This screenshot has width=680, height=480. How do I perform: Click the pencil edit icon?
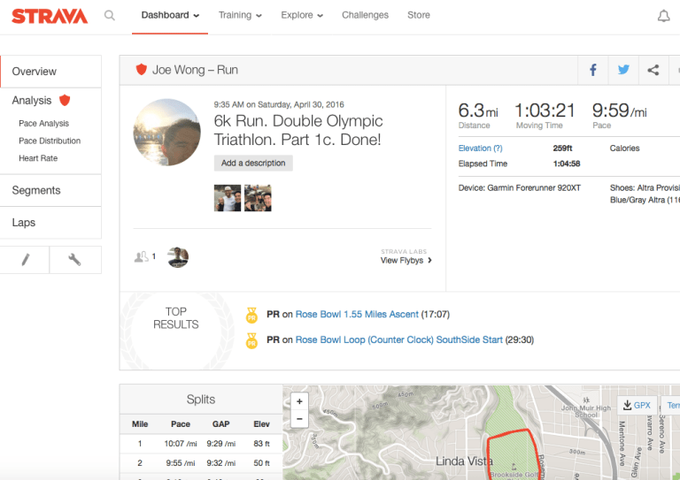click(x=25, y=260)
